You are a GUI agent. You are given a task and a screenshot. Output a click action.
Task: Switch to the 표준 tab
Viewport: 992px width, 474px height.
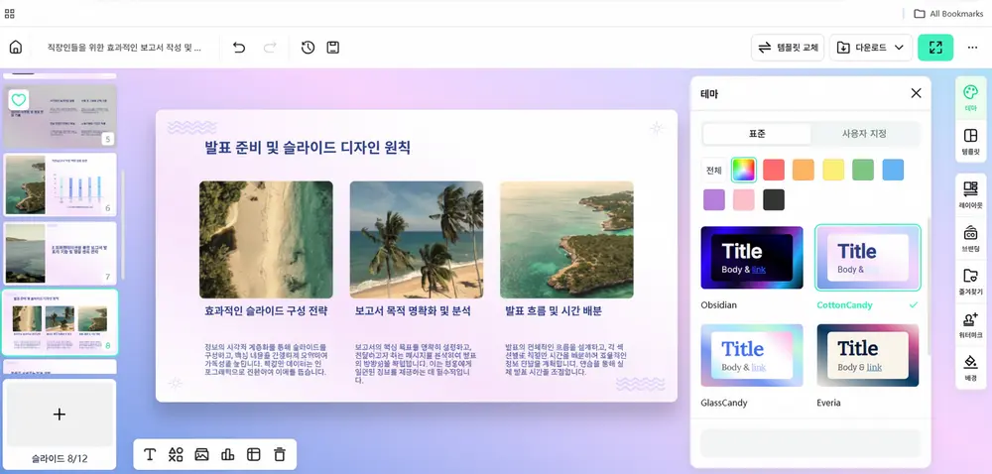coord(757,134)
